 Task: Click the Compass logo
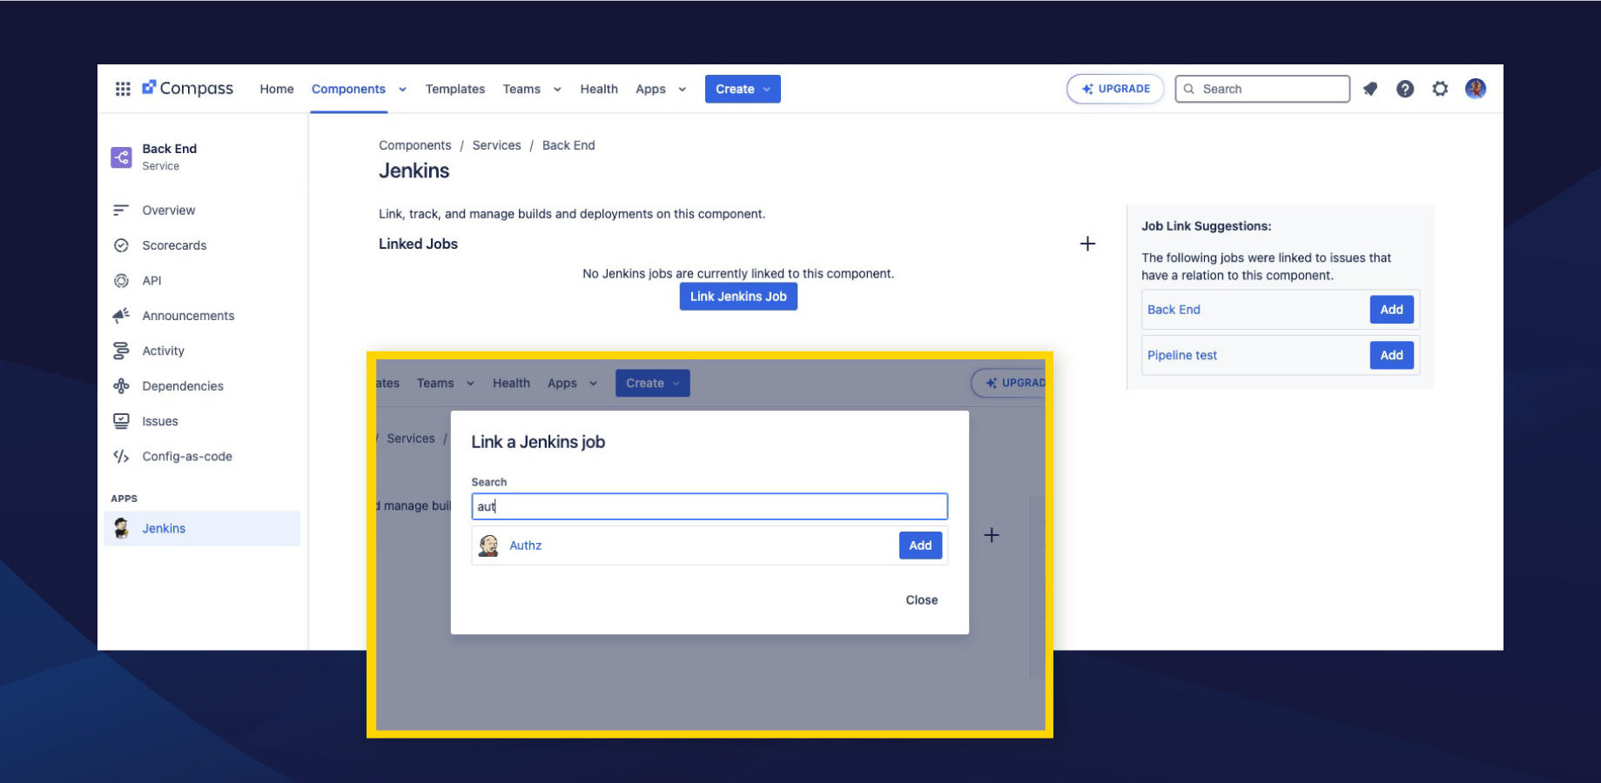pos(187,88)
